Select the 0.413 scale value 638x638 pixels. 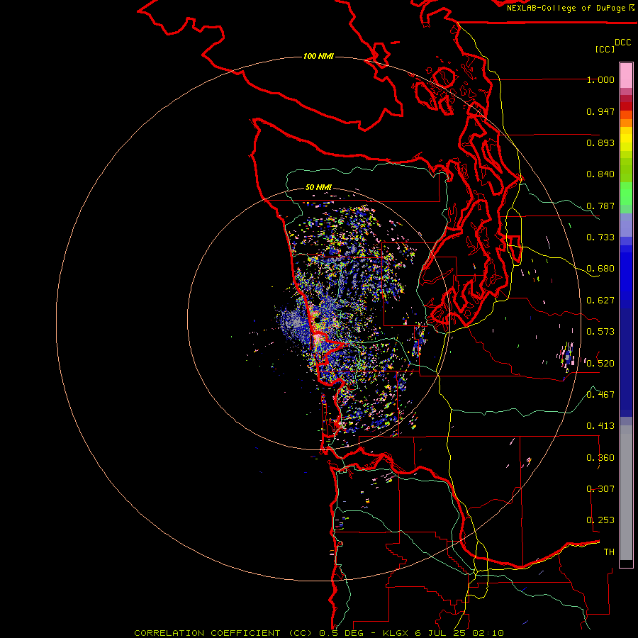coord(600,426)
